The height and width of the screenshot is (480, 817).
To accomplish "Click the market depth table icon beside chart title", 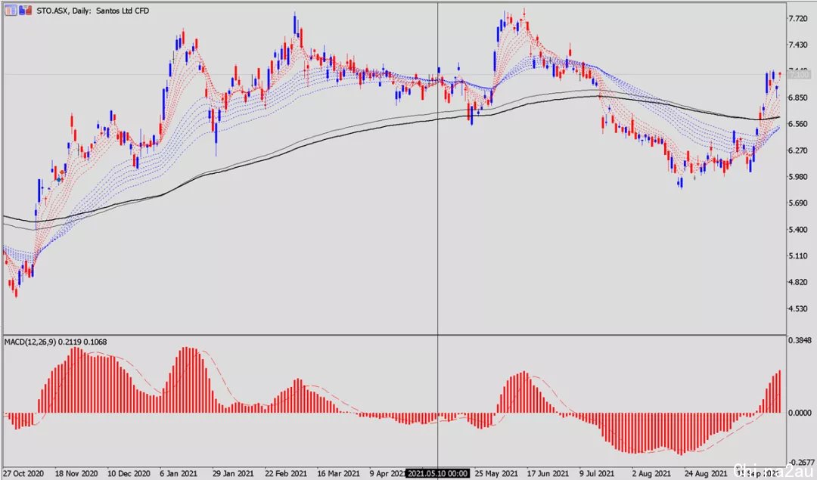I will (11, 10).
